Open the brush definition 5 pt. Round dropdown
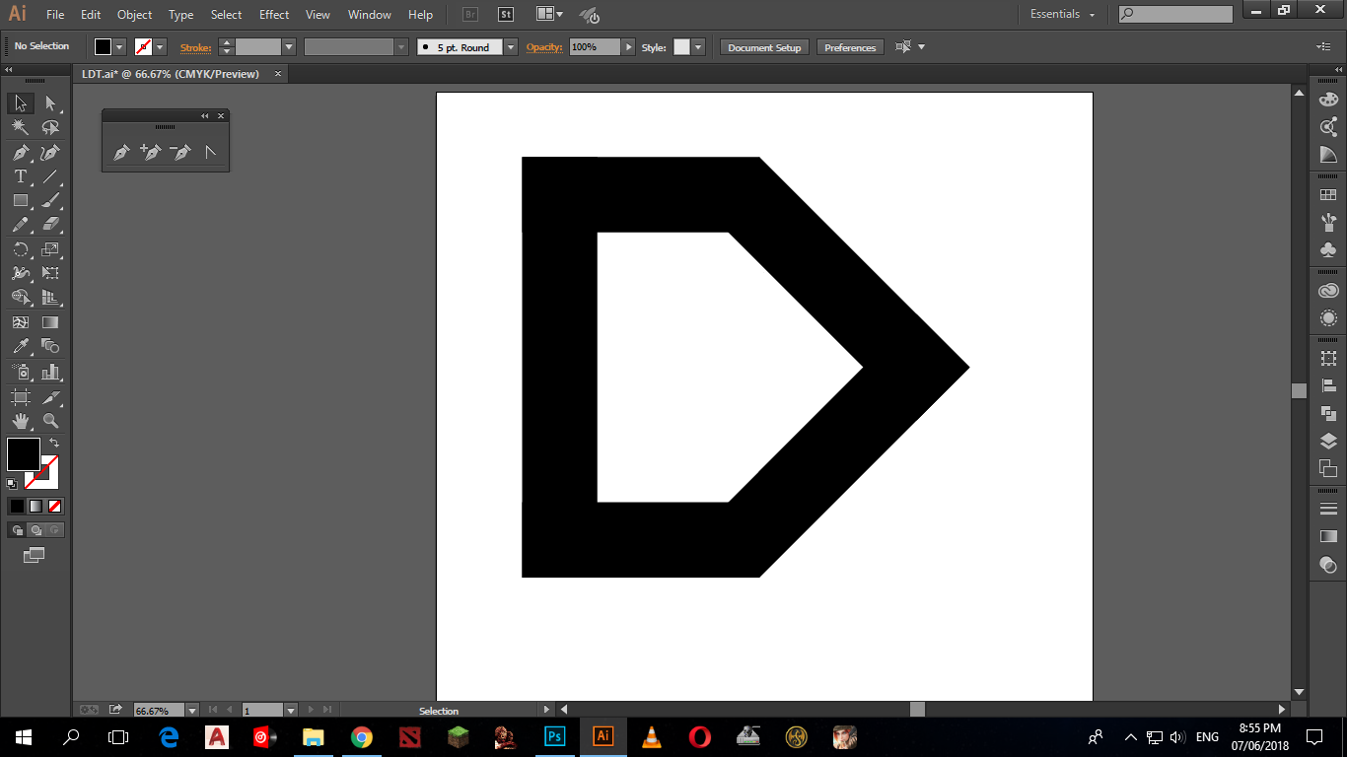 pos(510,47)
